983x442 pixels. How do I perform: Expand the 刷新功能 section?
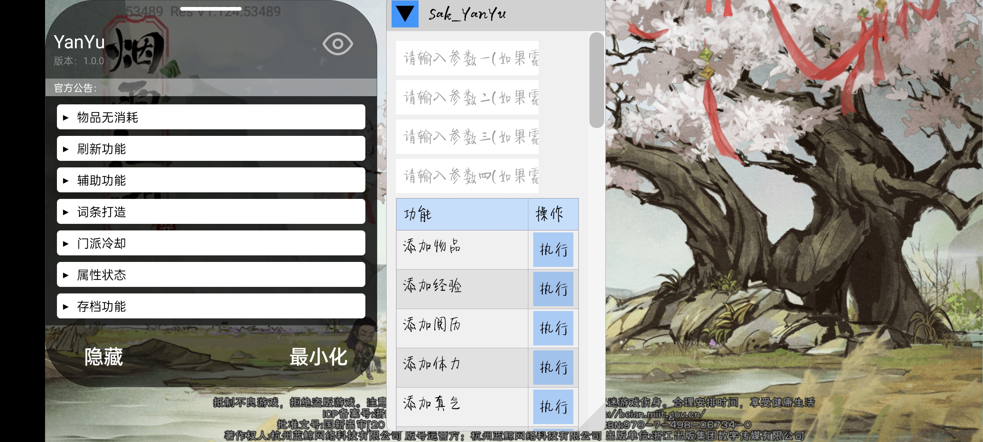(x=211, y=149)
